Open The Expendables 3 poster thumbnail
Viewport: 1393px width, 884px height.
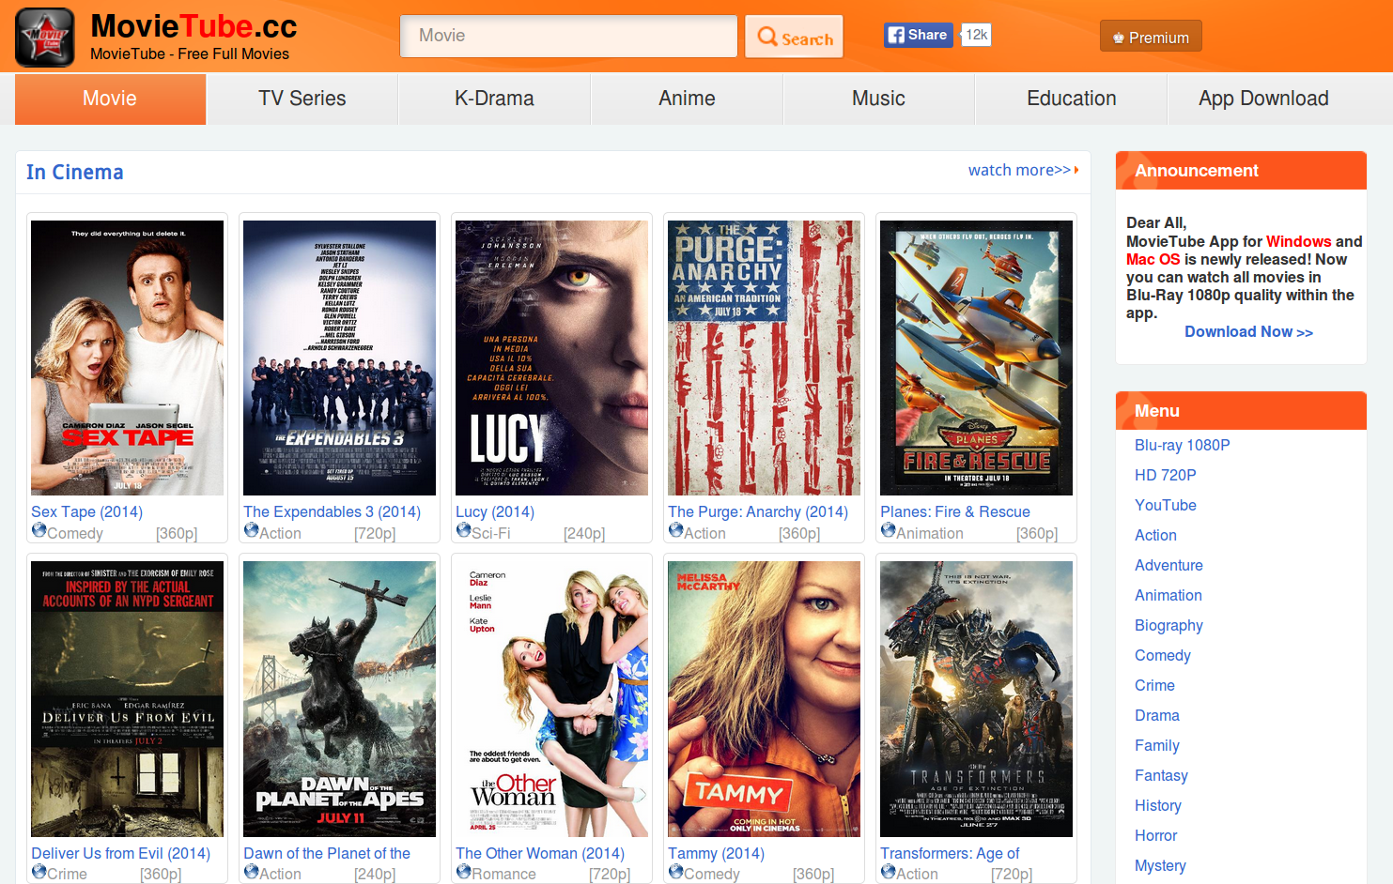pyautogui.click(x=340, y=358)
